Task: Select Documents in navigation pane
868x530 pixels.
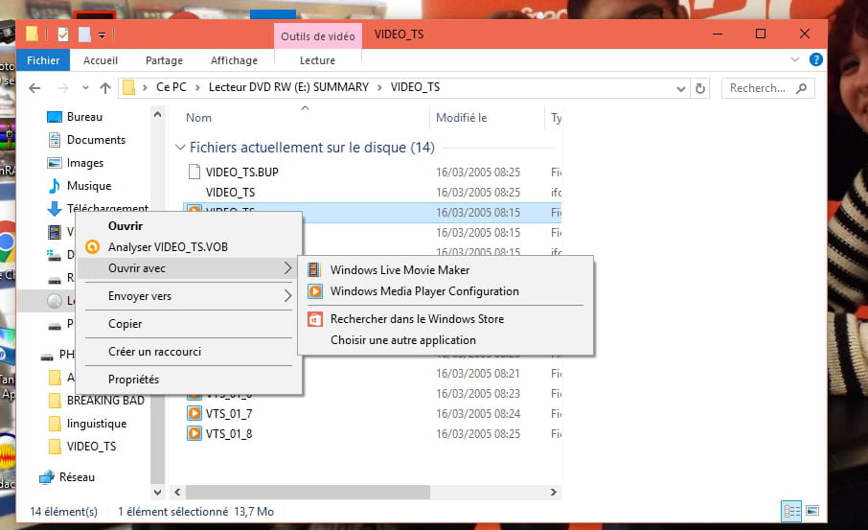Action: click(x=96, y=140)
